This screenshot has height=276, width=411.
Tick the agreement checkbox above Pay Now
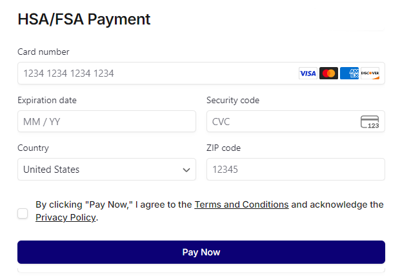point(23,213)
